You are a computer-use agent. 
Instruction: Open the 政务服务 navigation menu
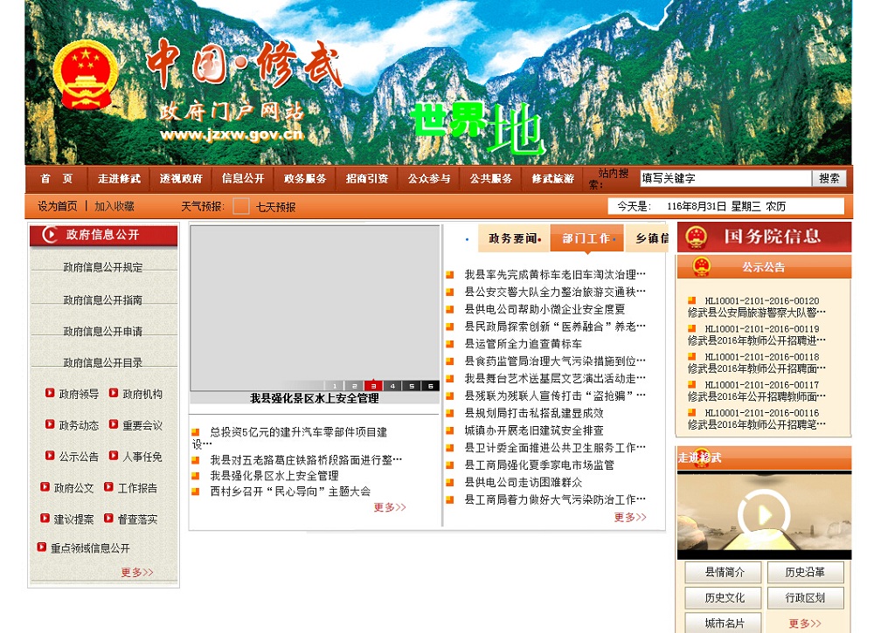(x=304, y=179)
